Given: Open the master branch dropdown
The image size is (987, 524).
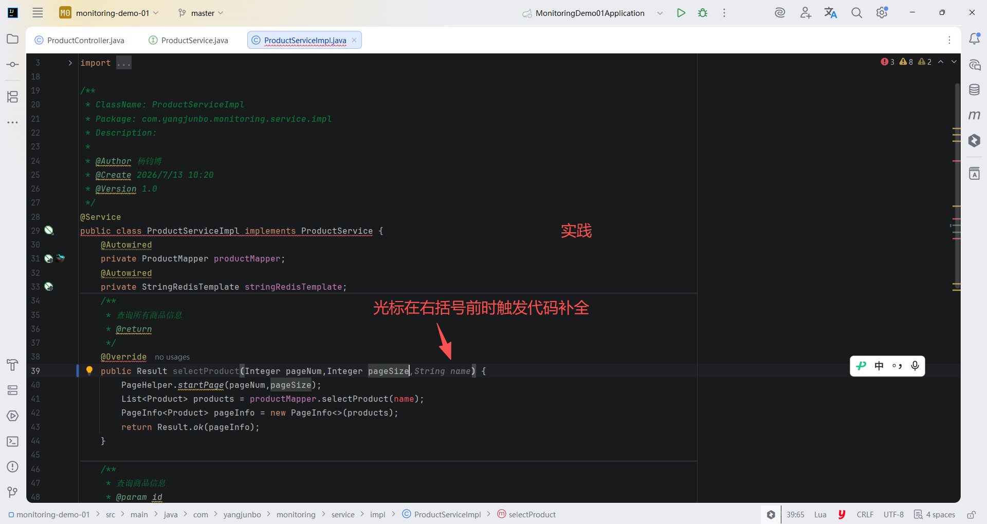Looking at the screenshot, I should (x=201, y=13).
